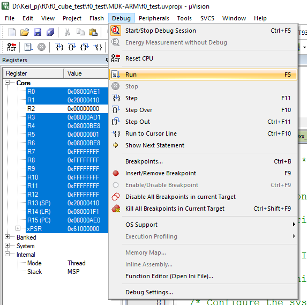Open the Edit menu
The width and height of the screenshot is (307, 305).
point(28,18)
